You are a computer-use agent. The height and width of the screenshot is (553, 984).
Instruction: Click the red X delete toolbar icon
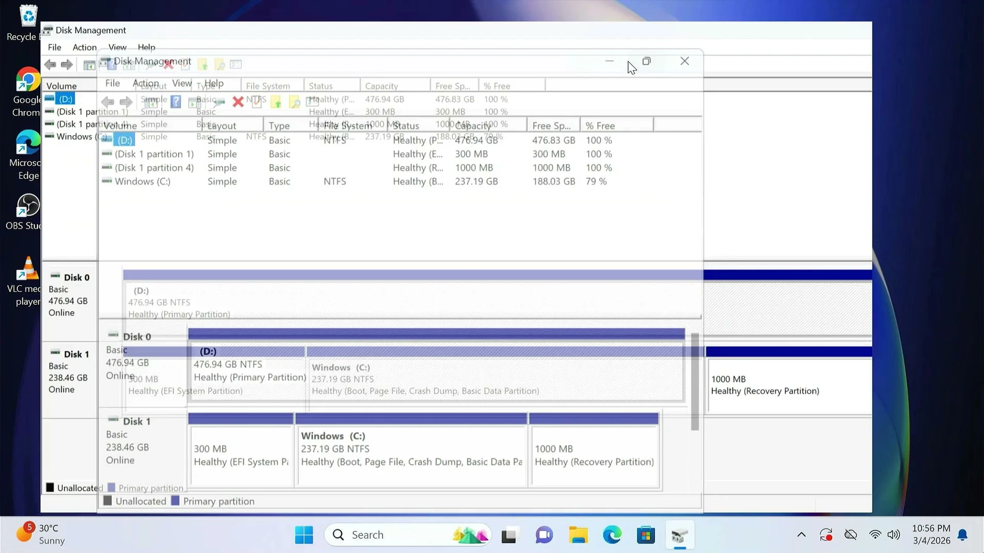point(238,102)
